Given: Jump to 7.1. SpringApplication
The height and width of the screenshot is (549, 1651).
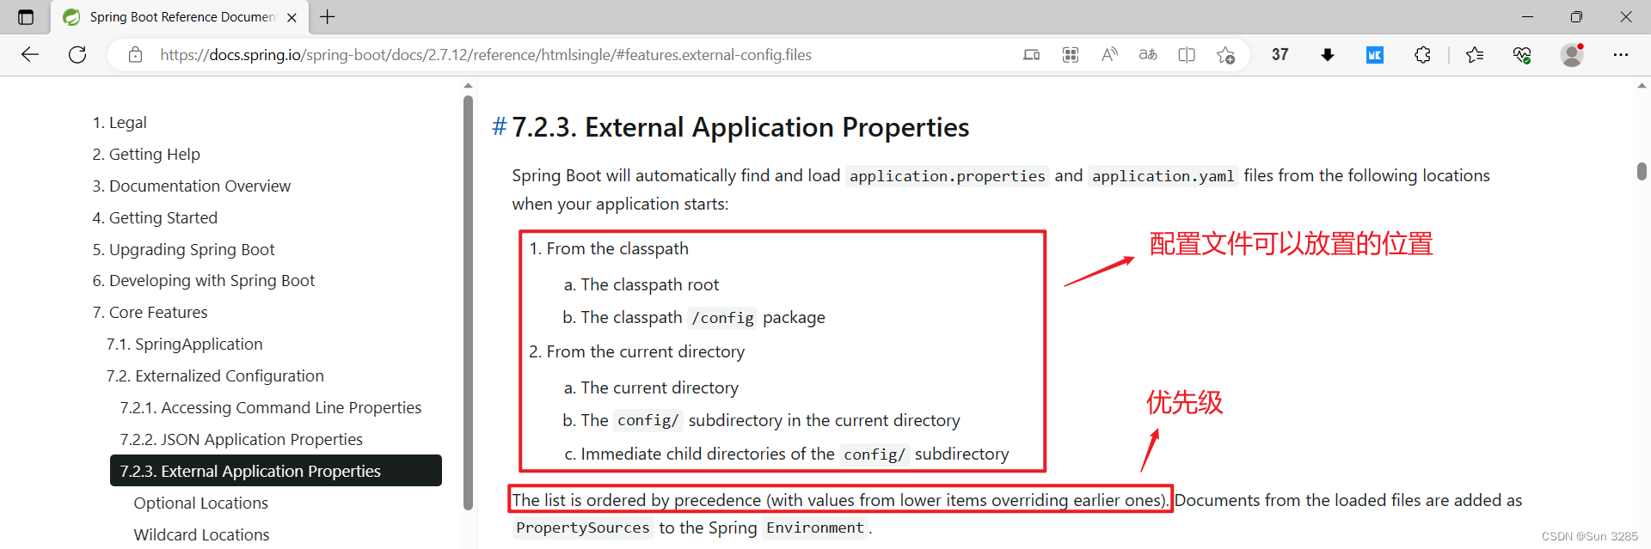Looking at the screenshot, I should (x=184, y=345).
